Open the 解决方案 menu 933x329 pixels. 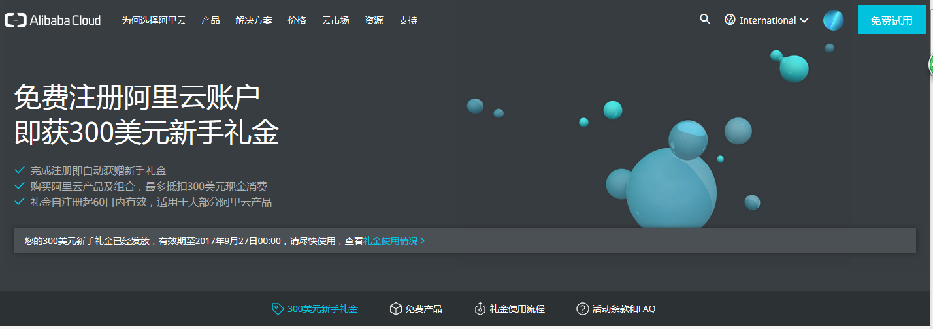click(x=254, y=20)
